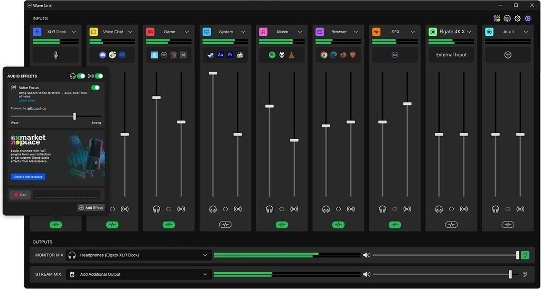Click the Explore Marketplace button
Screen dimensions: 541x289
[x=28, y=177]
